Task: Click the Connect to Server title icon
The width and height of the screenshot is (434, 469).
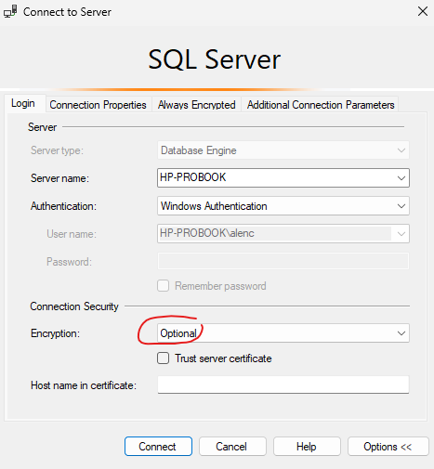Action: click(x=10, y=12)
